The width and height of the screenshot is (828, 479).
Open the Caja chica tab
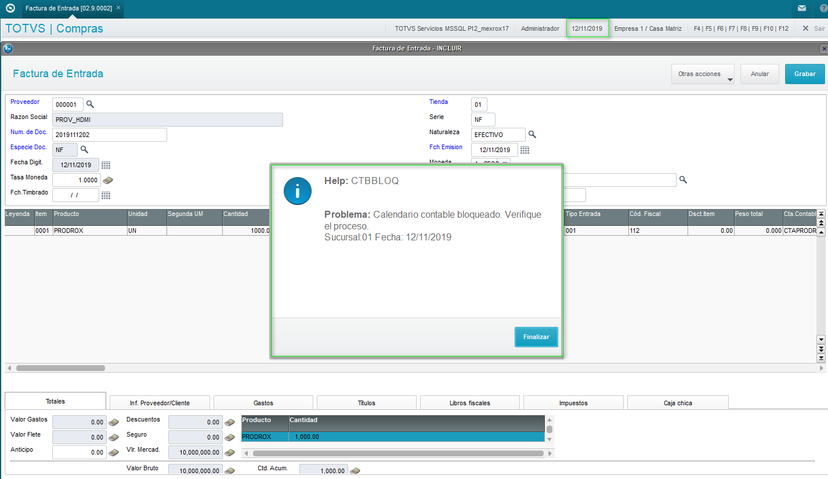pyautogui.click(x=678, y=403)
